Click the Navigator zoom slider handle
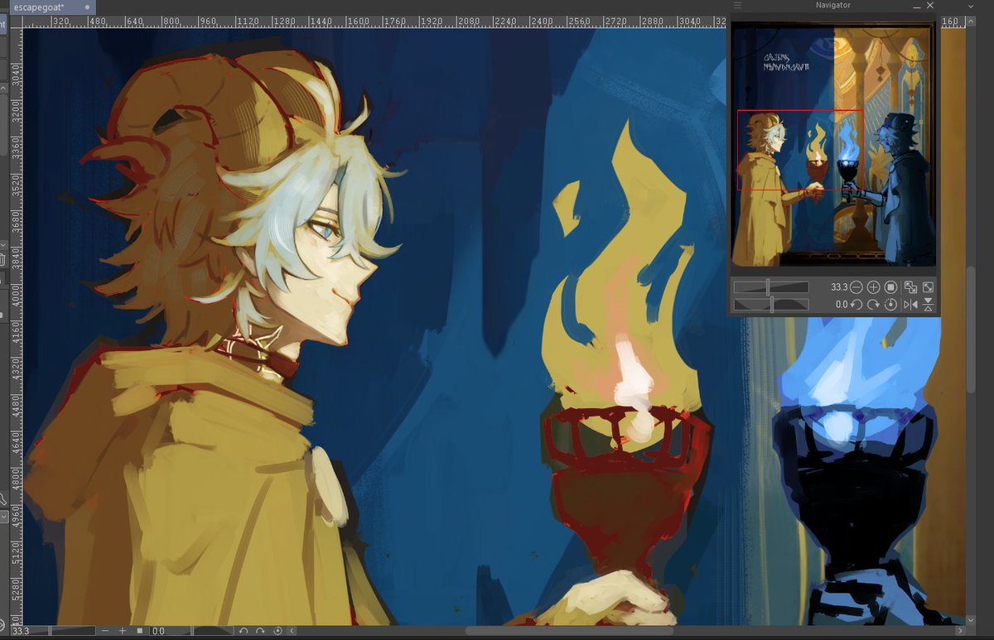The image size is (994, 640). click(768, 287)
